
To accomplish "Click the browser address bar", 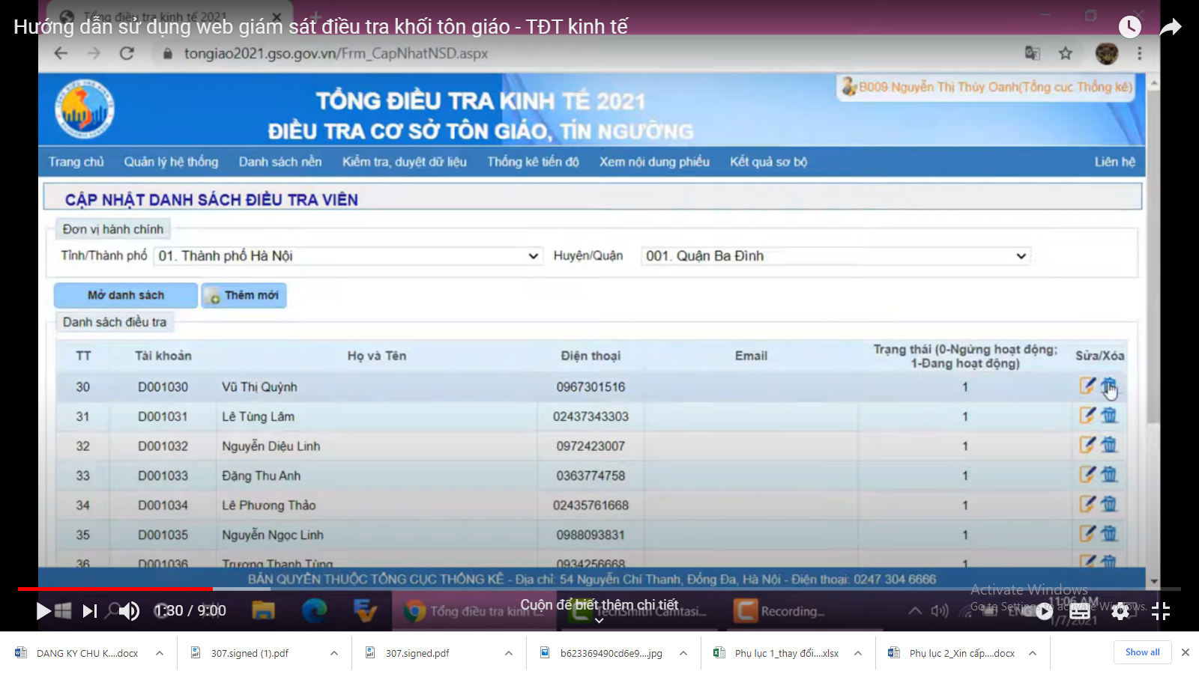I will tap(525, 53).
